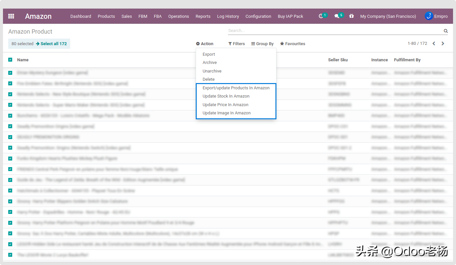Choose Unarchive from Action menu
Viewport: 456px width, 265px height.
pyautogui.click(x=212, y=71)
